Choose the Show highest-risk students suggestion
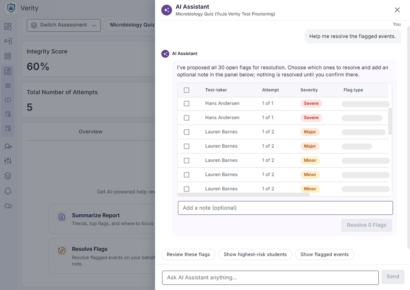 click(x=255, y=254)
